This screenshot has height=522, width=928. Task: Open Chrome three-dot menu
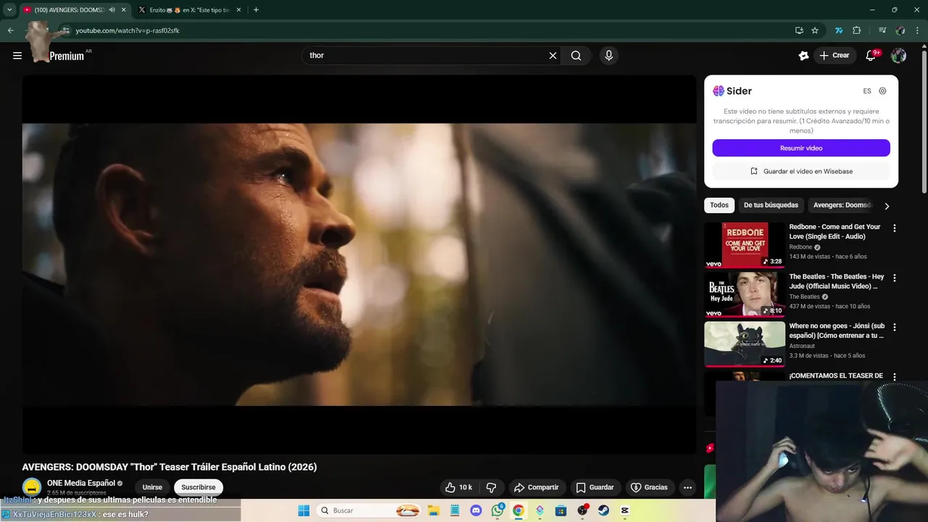[917, 30]
